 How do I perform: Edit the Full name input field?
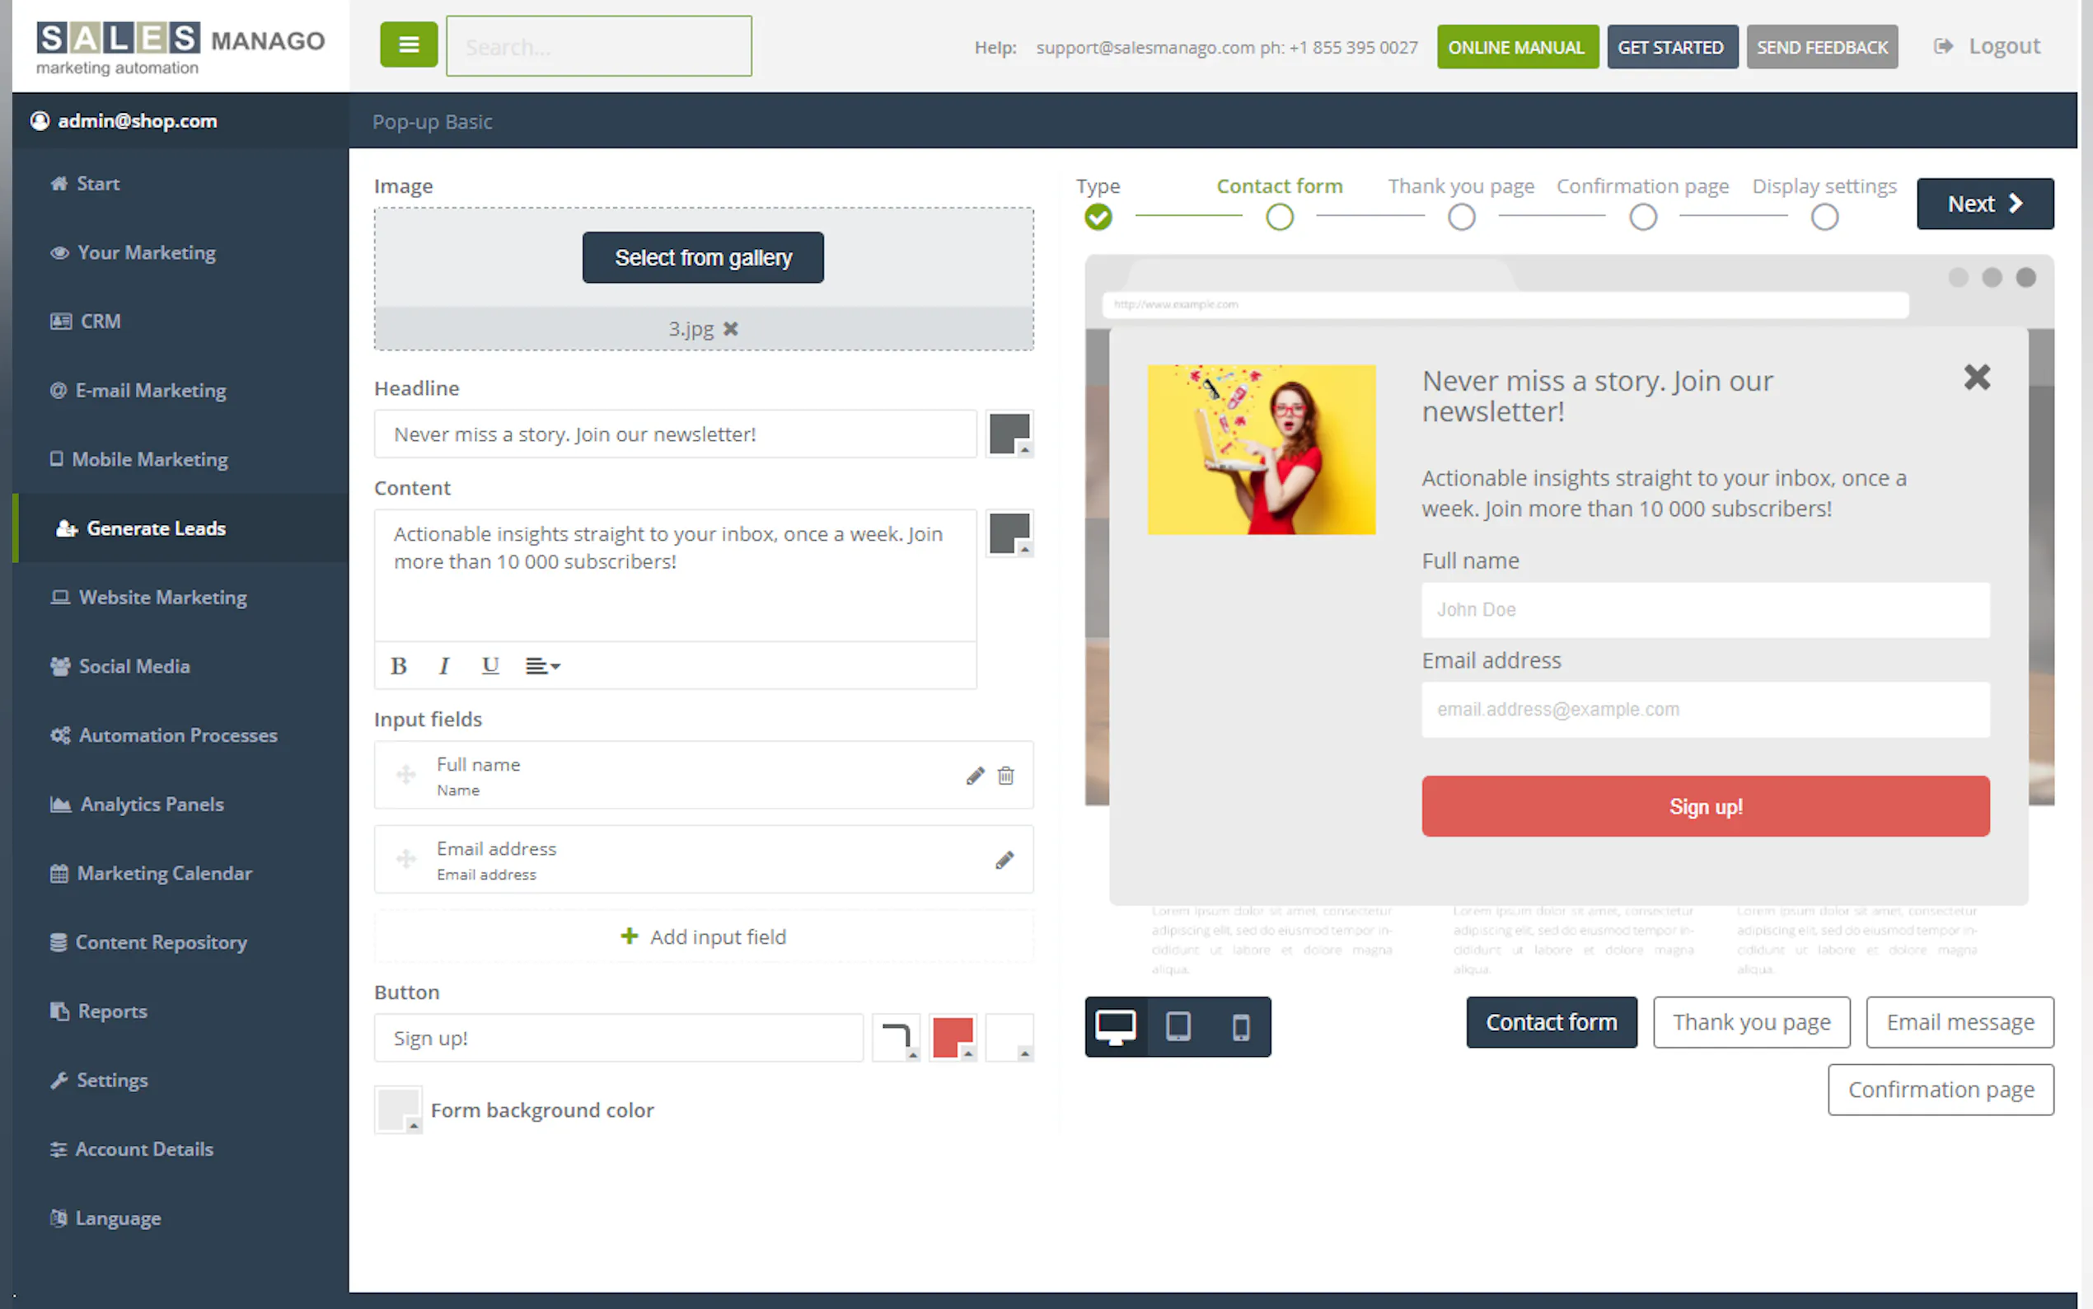click(975, 776)
